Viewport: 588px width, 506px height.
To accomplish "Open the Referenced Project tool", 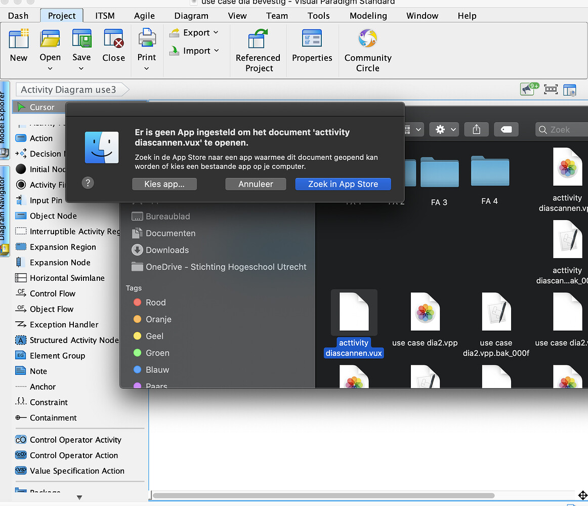I will click(x=258, y=51).
